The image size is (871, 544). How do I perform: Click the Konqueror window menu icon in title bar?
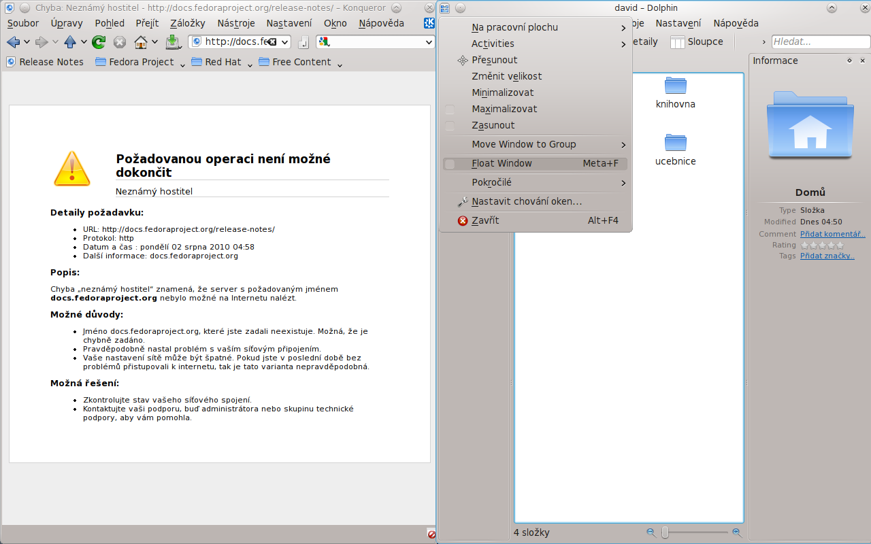10,8
